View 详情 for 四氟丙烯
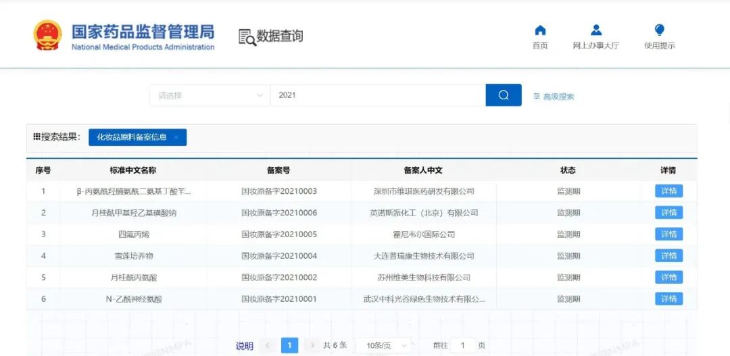 tap(668, 234)
